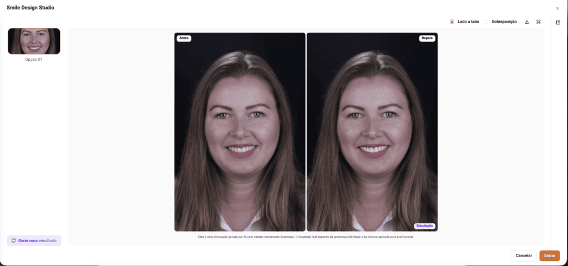Download the comparison image

tap(527, 22)
